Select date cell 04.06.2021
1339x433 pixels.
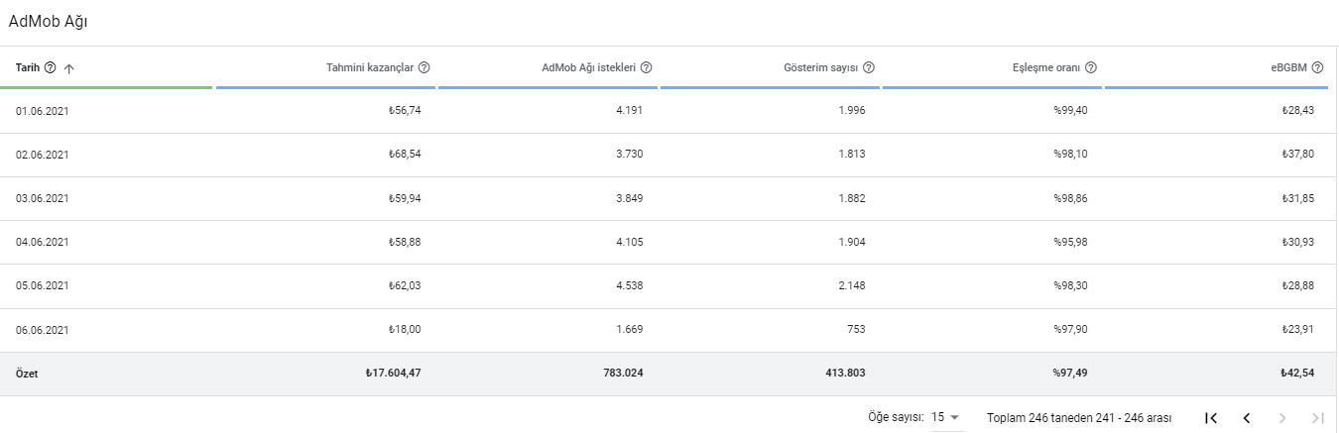pos(42,242)
